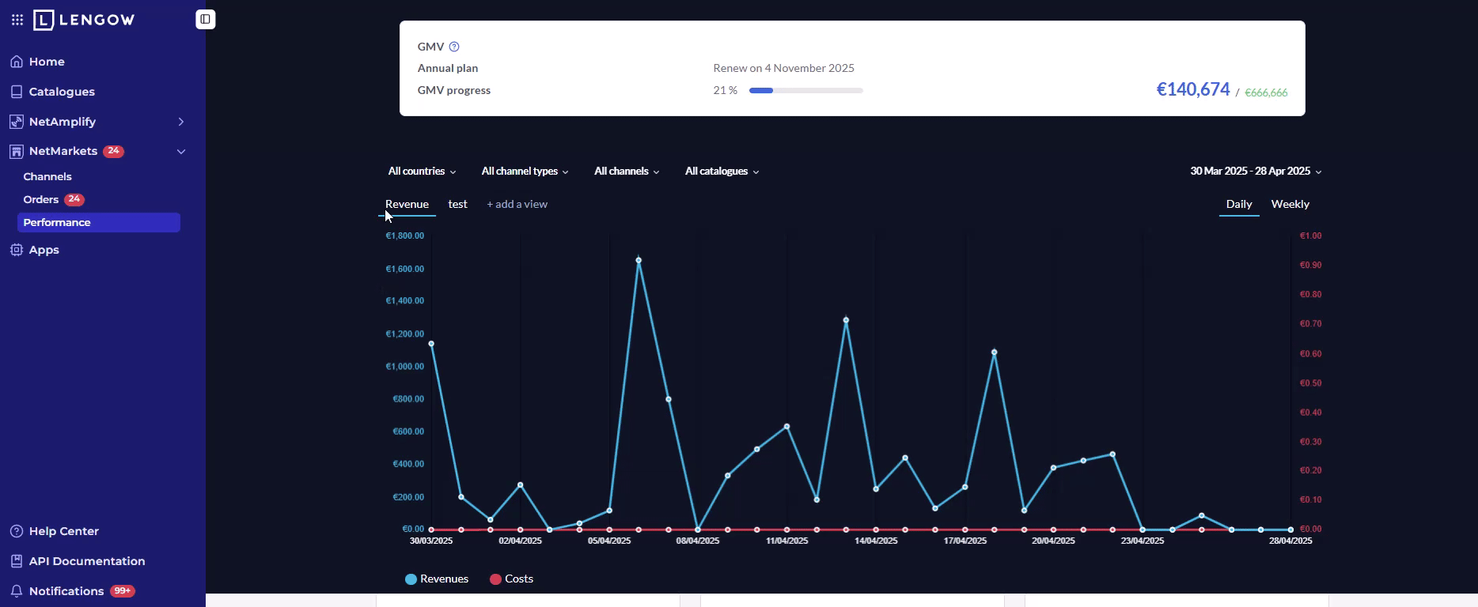Screen dimensions: 1478x607
Task: Click the GMV help question mark icon
Action: pyautogui.click(x=454, y=47)
